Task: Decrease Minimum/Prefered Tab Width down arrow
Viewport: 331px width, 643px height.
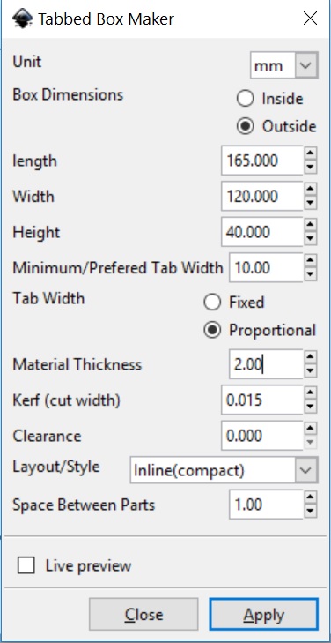Action: 311,274
